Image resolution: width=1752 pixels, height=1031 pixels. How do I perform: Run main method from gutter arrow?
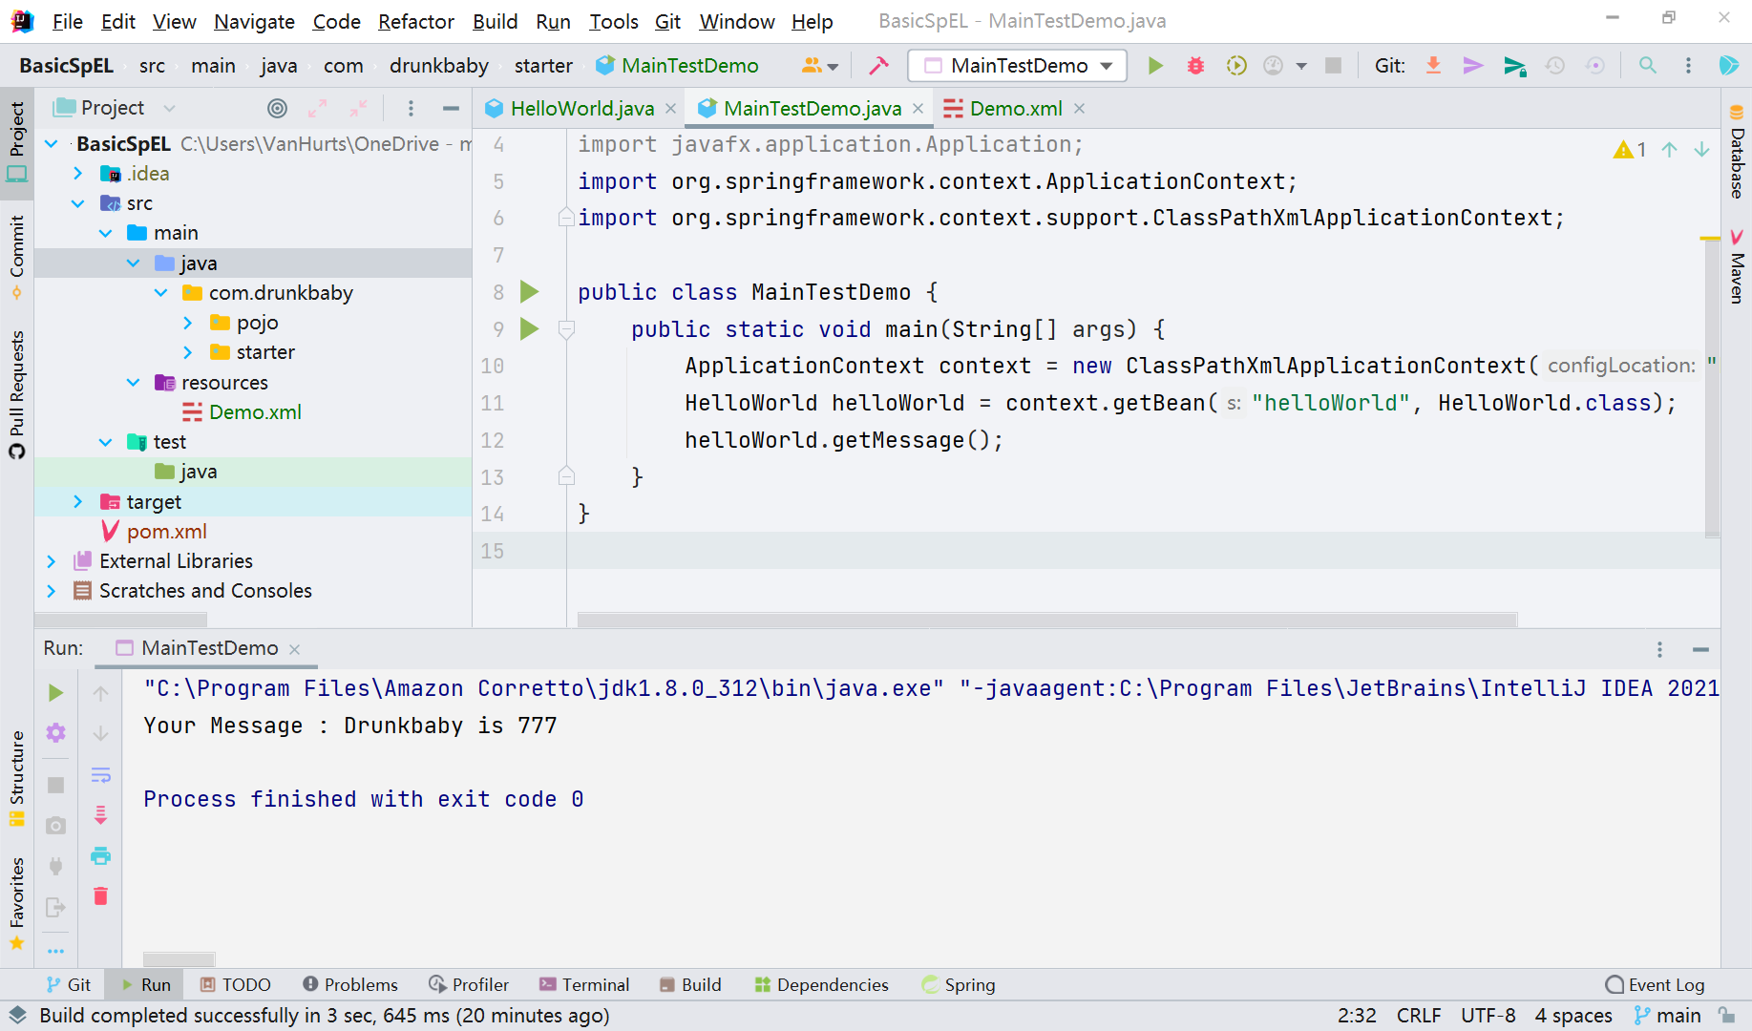[529, 329]
